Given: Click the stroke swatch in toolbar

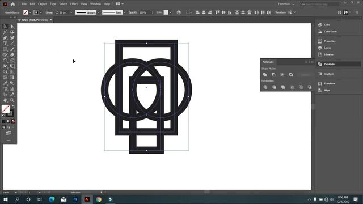Looking at the screenshot, I should pyautogui.click(x=10, y=113).
